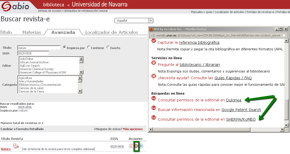Screen dimensions: 290x154
Task: Click the full-text history icon beside Nature
Action: pos(16,146)
